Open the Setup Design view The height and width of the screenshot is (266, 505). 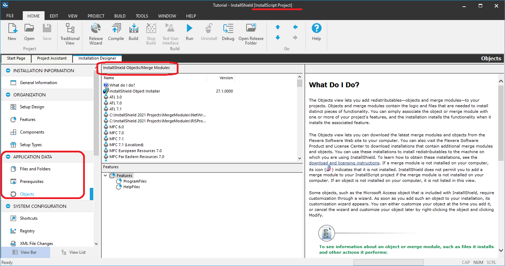[32, 107]
